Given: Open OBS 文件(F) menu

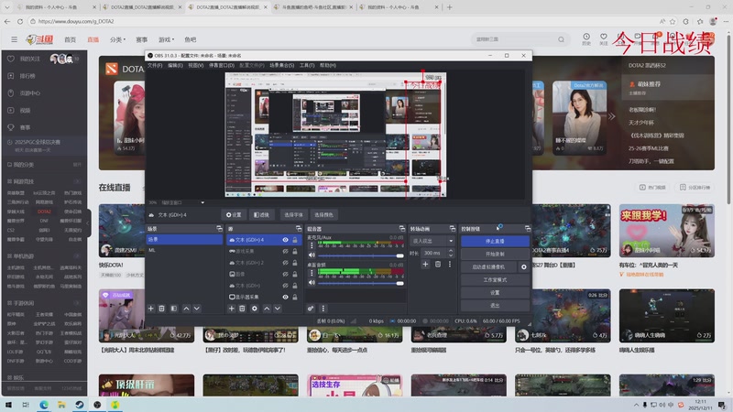Looking at the screenshot, I should coord(155,65).
